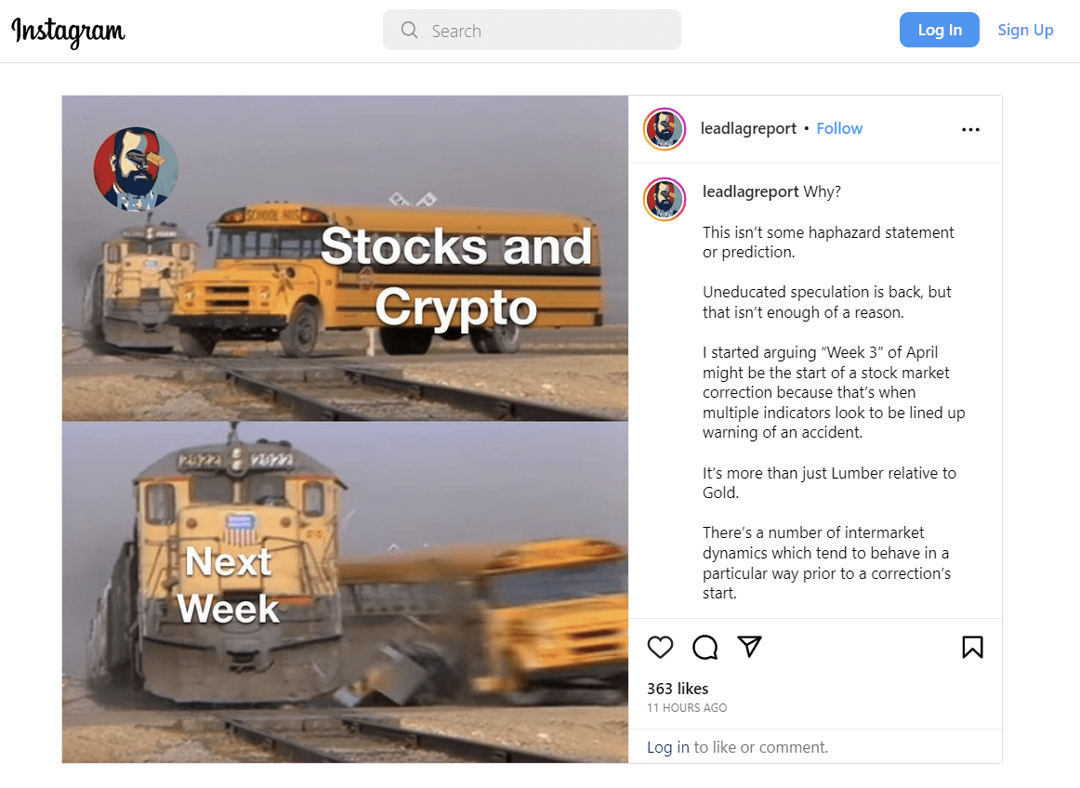Screen dimensions: 1080x788
Task: Click into the Search field
Action: click(x=532, y=30)
